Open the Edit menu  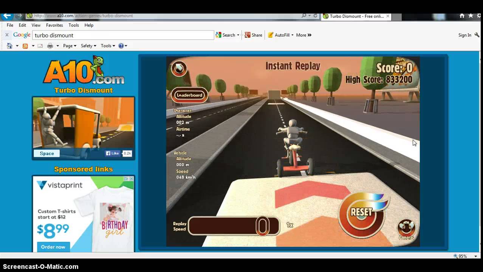pos(22,25)
